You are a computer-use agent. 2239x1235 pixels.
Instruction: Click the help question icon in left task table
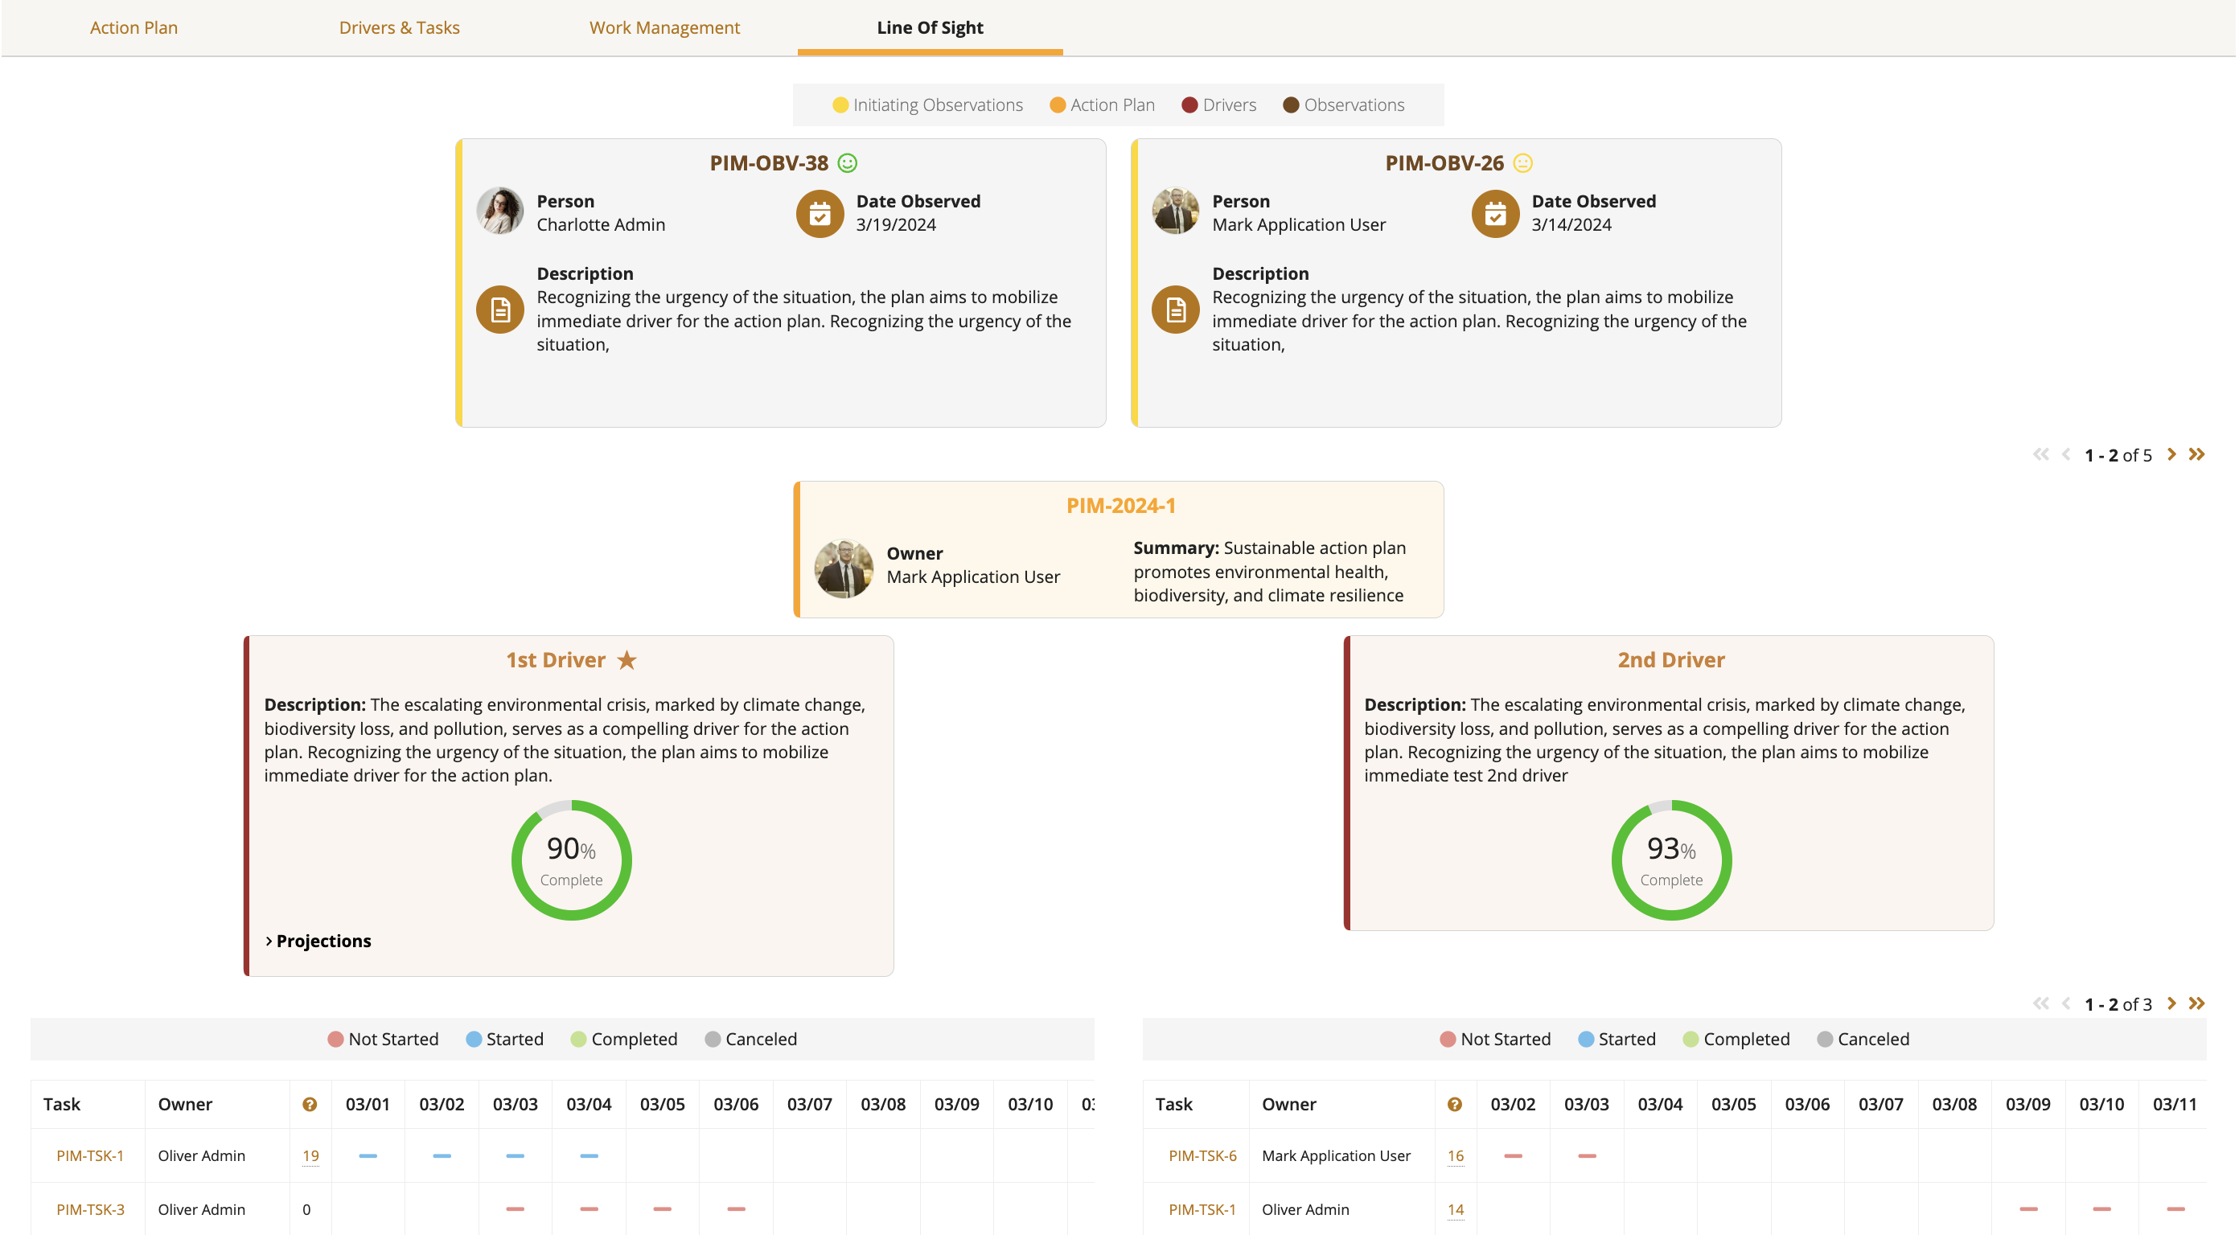coord(310,1104)
